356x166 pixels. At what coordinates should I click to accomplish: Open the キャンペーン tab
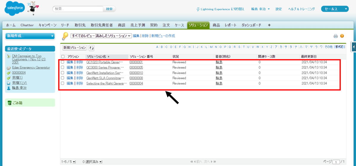[x=47, y=25]
